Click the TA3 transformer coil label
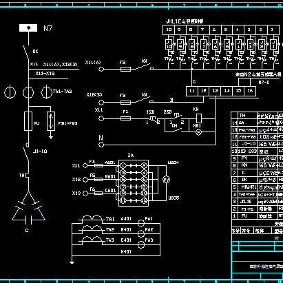Viewport: 283px width, 283px height. click(x=110, y=240)
